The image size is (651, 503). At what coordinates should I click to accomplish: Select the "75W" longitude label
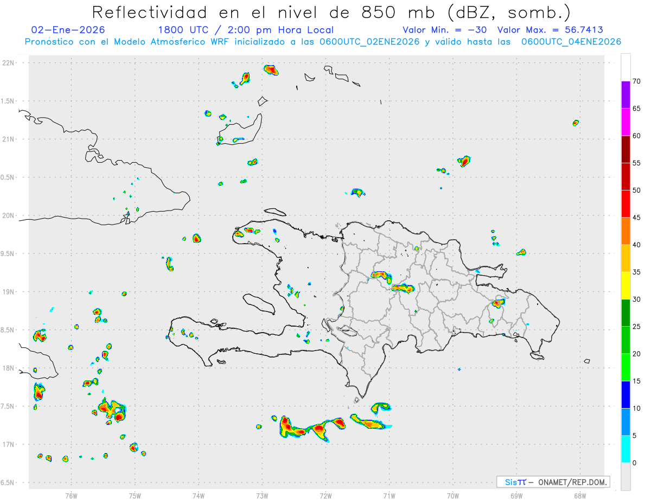tap(135, 495)
